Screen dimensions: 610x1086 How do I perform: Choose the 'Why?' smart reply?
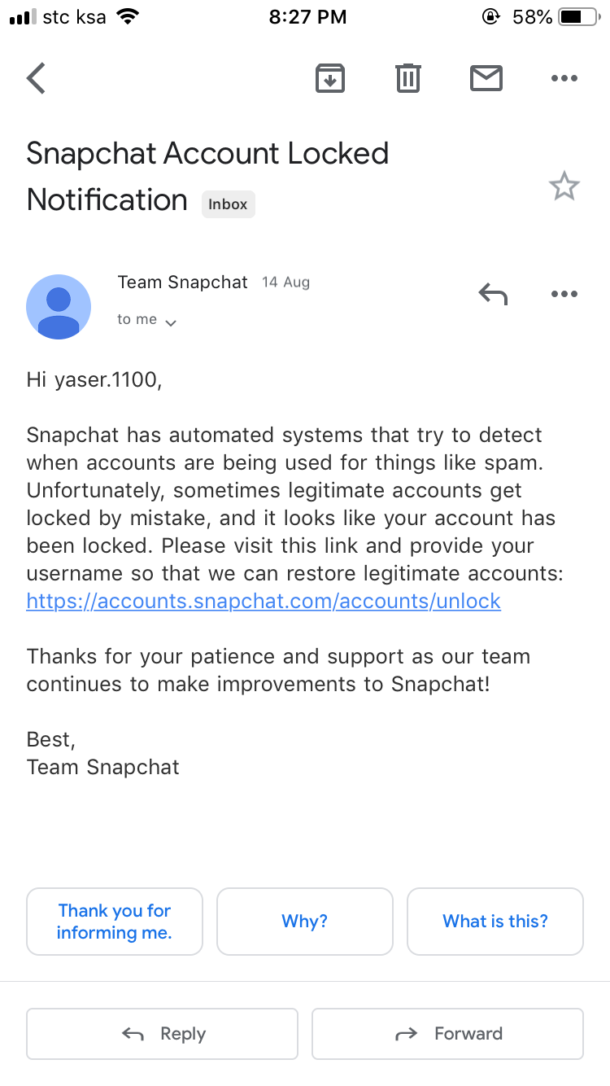coord(305,922)
